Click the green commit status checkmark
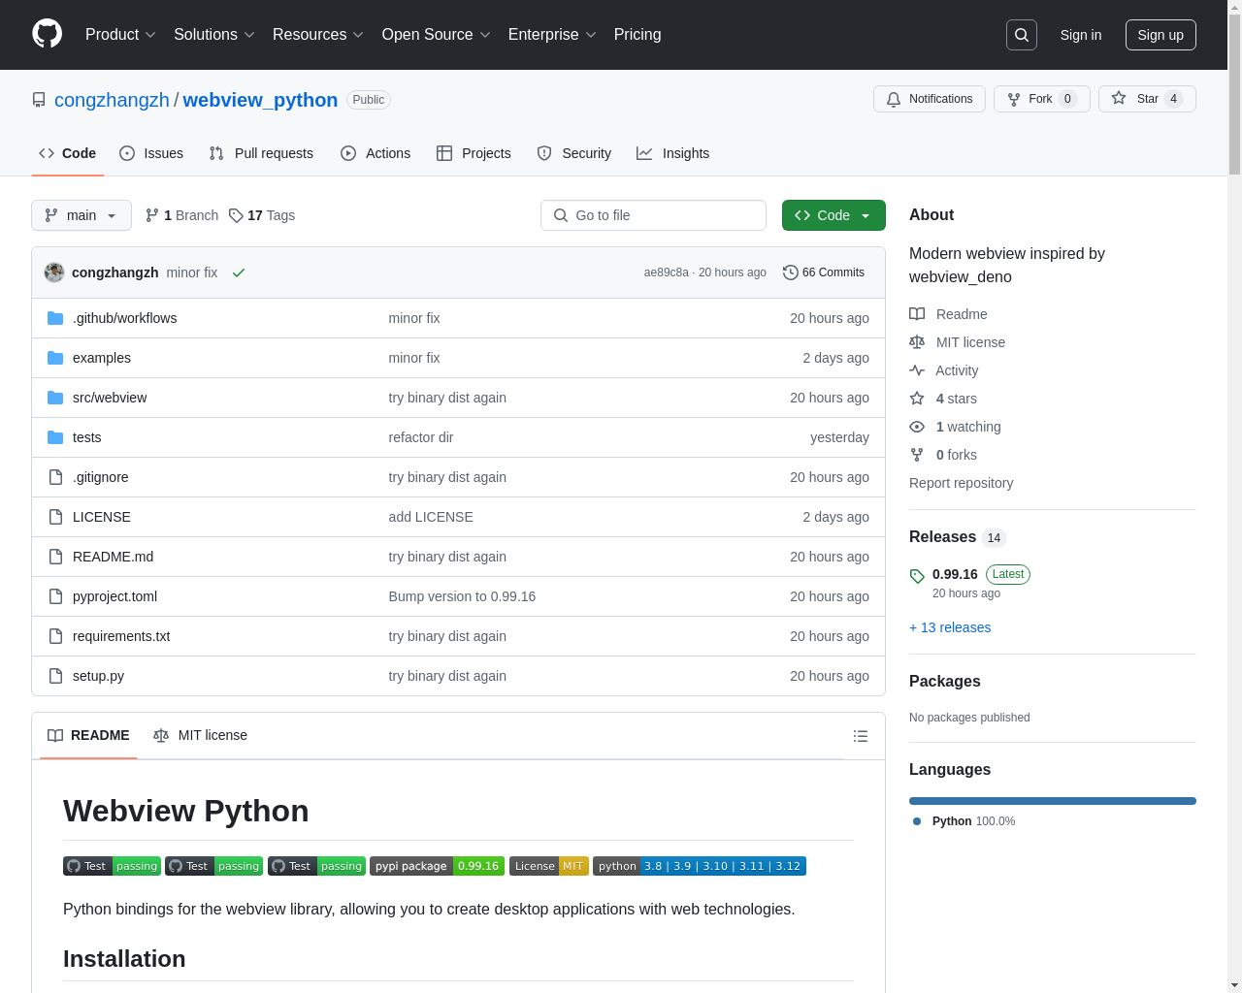Screen dimensions: 1242x993 [x=239, y=272]
